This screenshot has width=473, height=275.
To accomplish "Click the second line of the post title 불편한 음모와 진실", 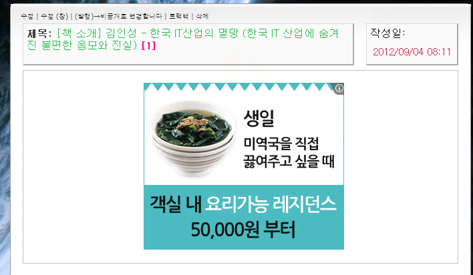I will pyautogui.click(x=90, y=46).
